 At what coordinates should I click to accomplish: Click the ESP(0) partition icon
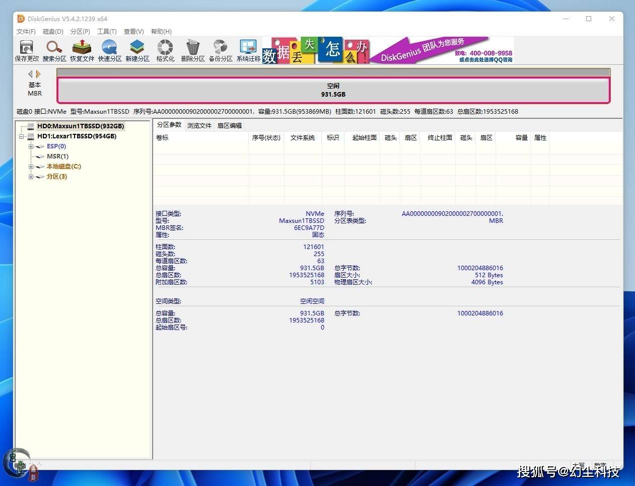(40, 146)
